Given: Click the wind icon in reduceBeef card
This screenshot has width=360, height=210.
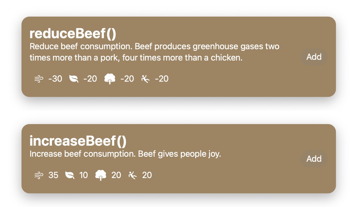Looking at the screenshot, I should [x=39, y=79].
